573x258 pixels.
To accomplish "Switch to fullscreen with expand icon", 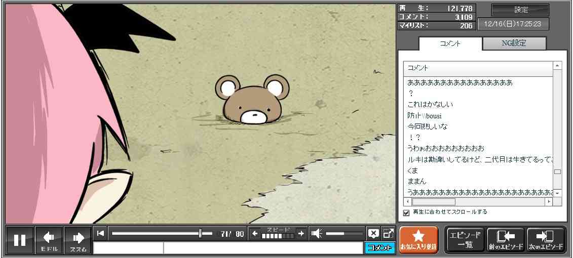I will (388, 233).
